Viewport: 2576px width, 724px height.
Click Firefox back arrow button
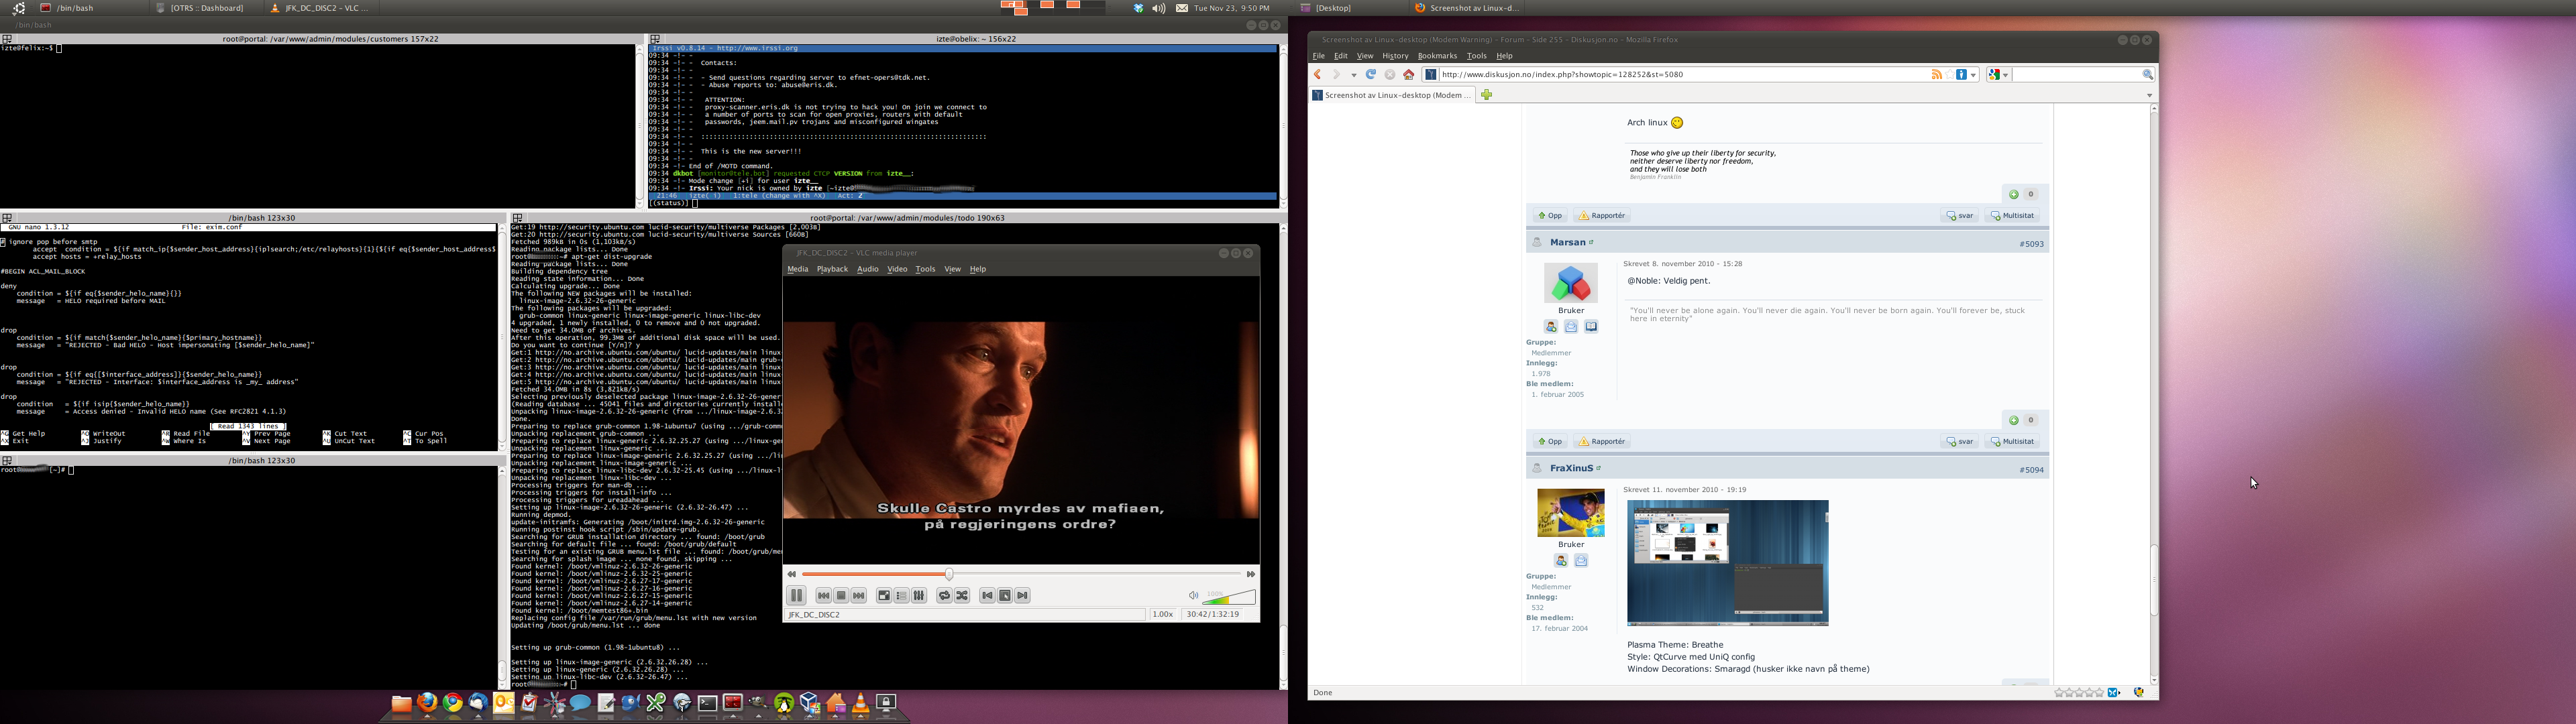coord(1318,75)
